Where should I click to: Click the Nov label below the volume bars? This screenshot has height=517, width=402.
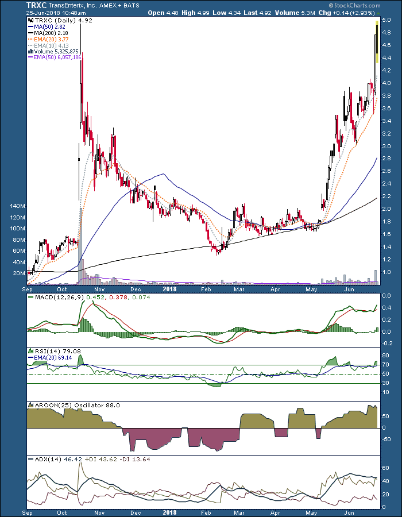(99, 289)
